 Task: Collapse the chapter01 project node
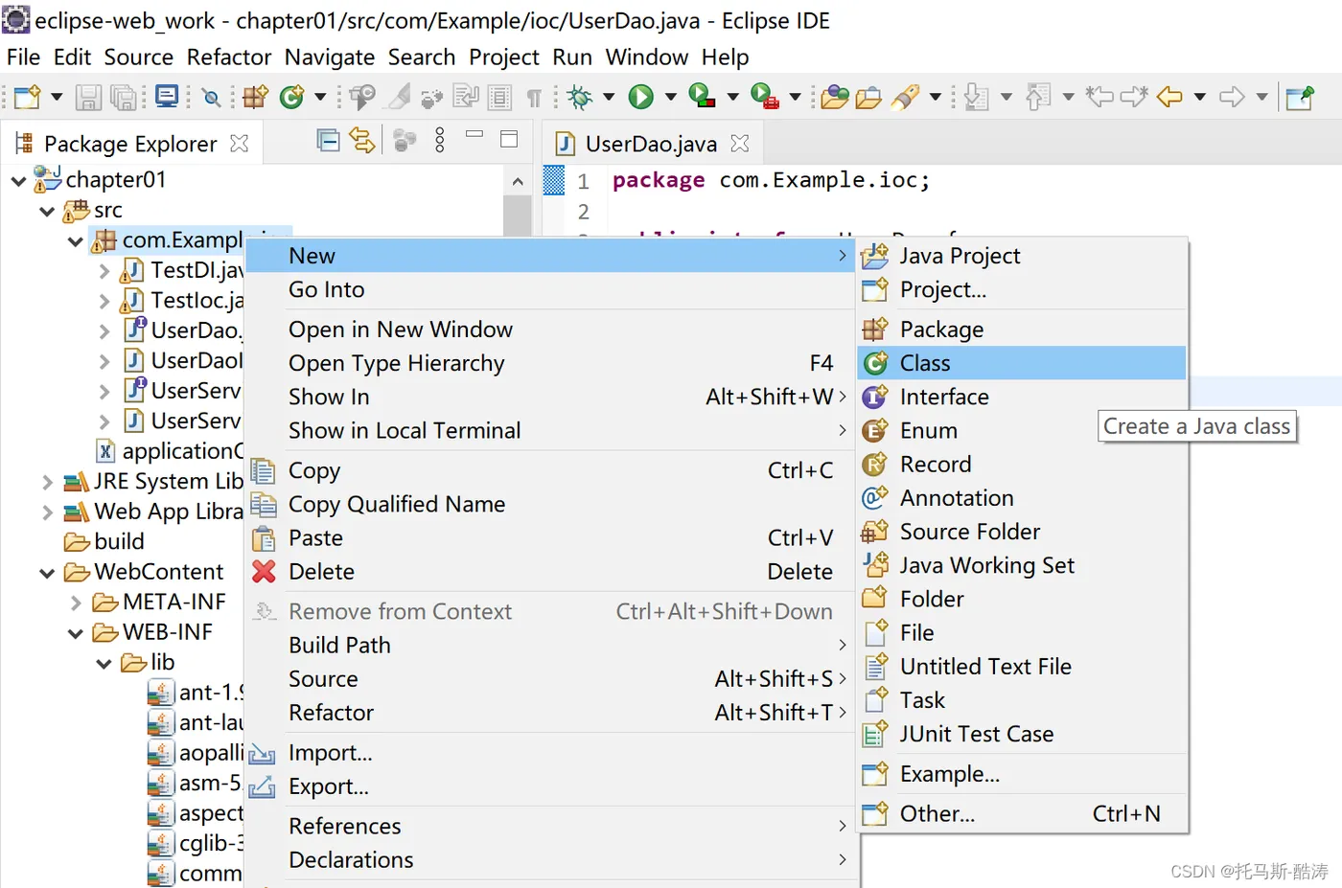pos(18,180)
